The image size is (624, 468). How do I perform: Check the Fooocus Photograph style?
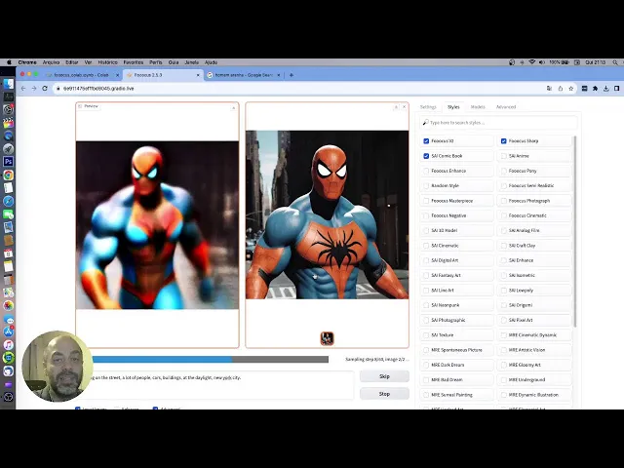(x=504, y=201)
